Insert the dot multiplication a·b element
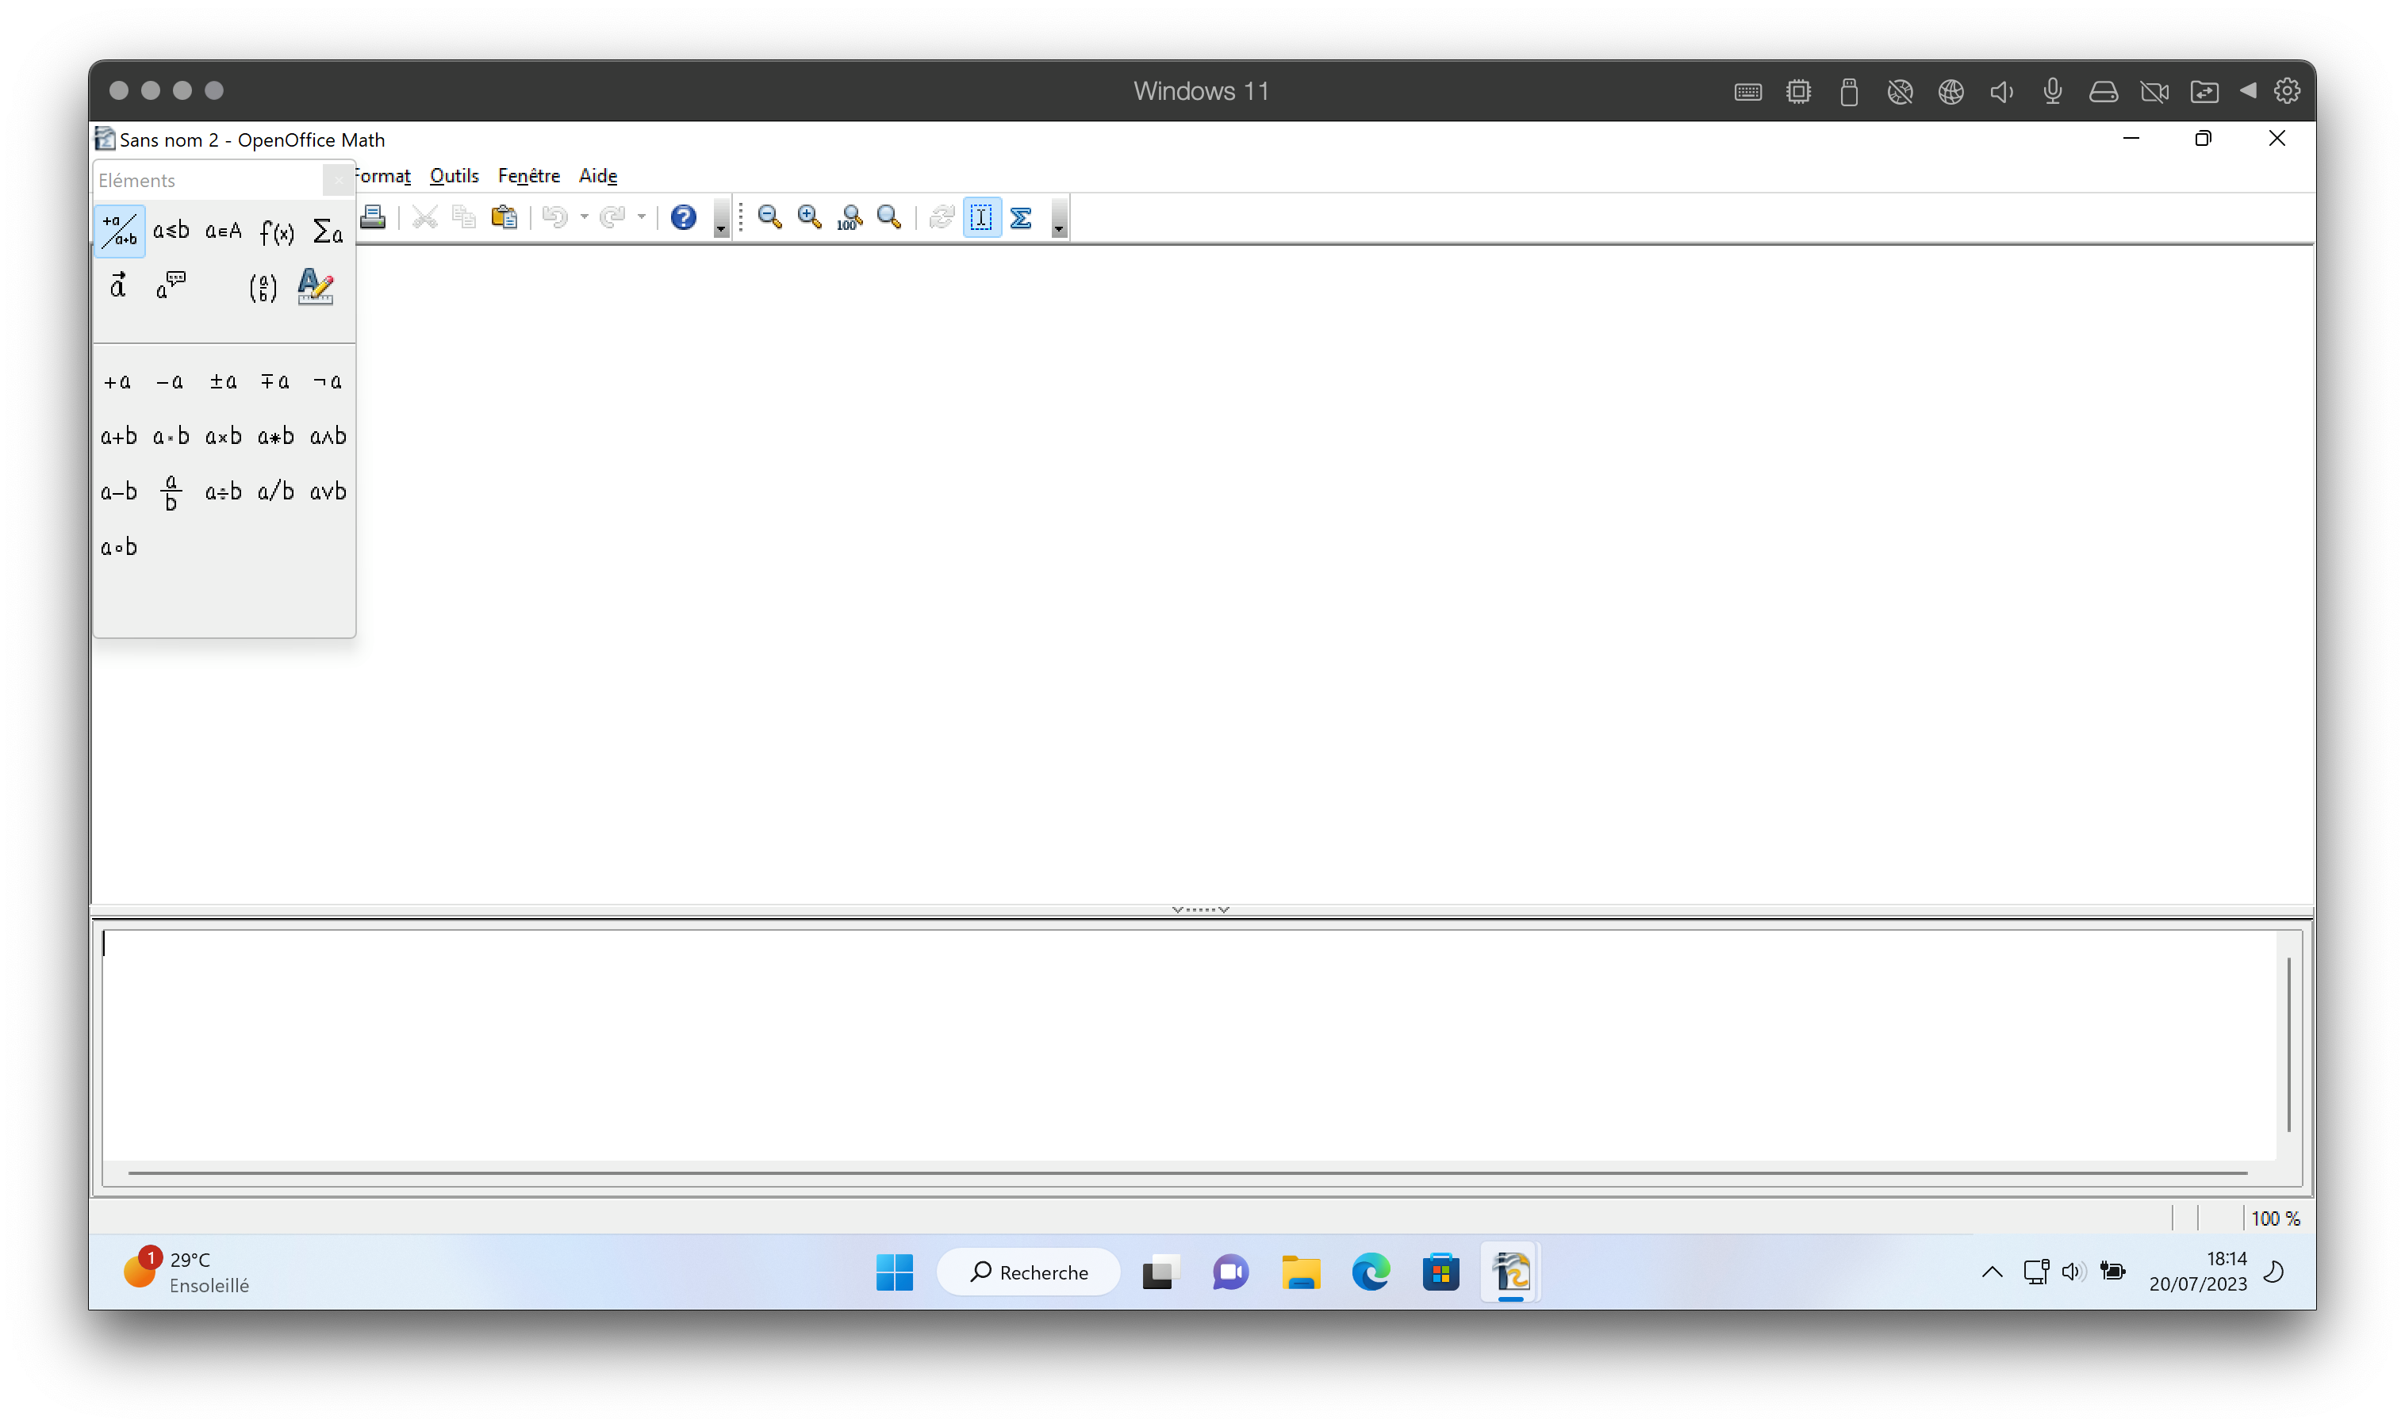Screen dimensions: 2405x1427 point(171,437)
